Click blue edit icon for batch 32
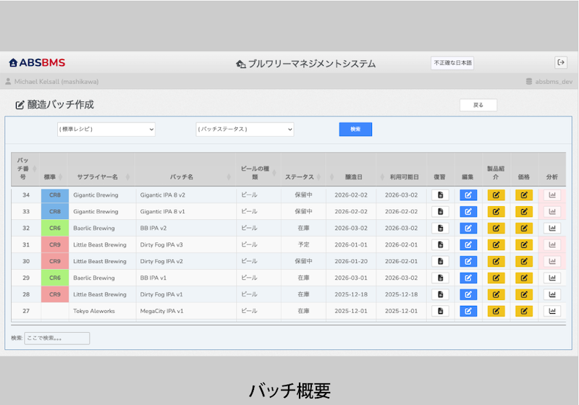 pyautogui.click(x=468, y=229)
